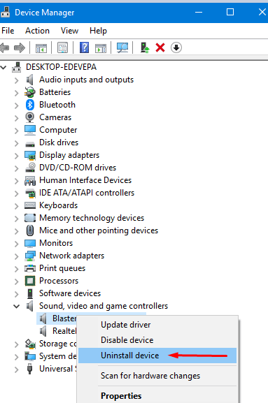The image size is (268, 403).
Task: Open the Help menu
Action: [98, 31]
